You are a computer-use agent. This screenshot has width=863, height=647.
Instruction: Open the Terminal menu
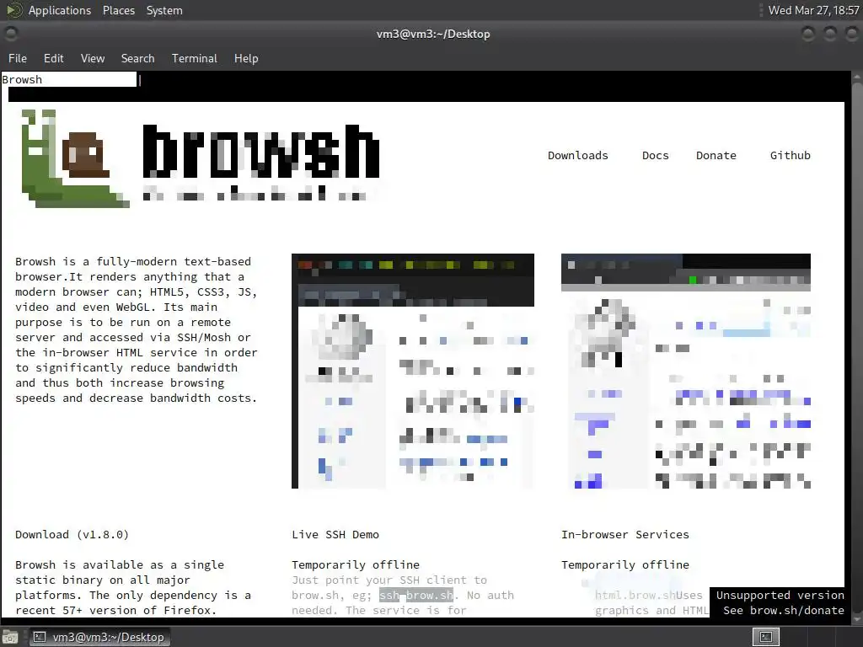[195, 58]
